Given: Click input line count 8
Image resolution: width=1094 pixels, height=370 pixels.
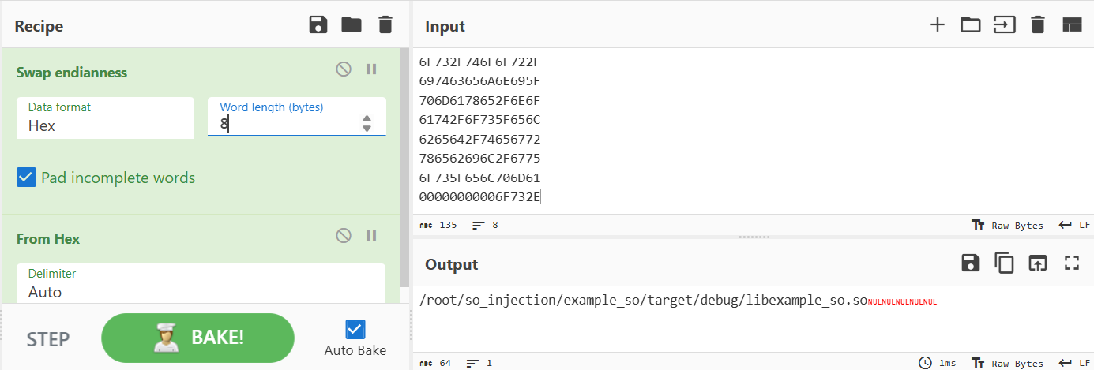Looking at the screenshot, I should tap(485, 225).
